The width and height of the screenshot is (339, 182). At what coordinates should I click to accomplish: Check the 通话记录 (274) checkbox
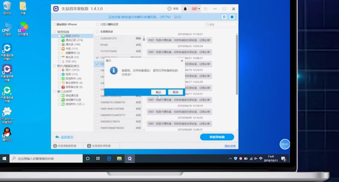pos(59,40)
